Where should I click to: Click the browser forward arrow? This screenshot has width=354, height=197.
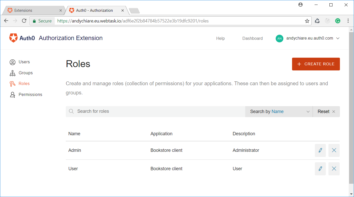(x=15, y=21)
